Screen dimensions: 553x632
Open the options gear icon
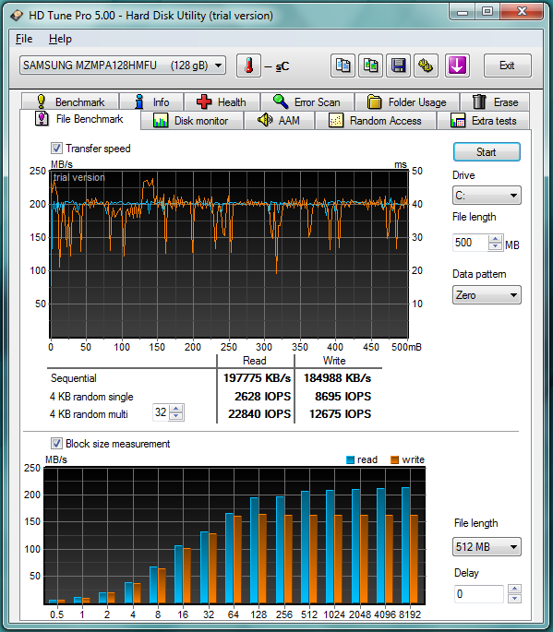426,66
